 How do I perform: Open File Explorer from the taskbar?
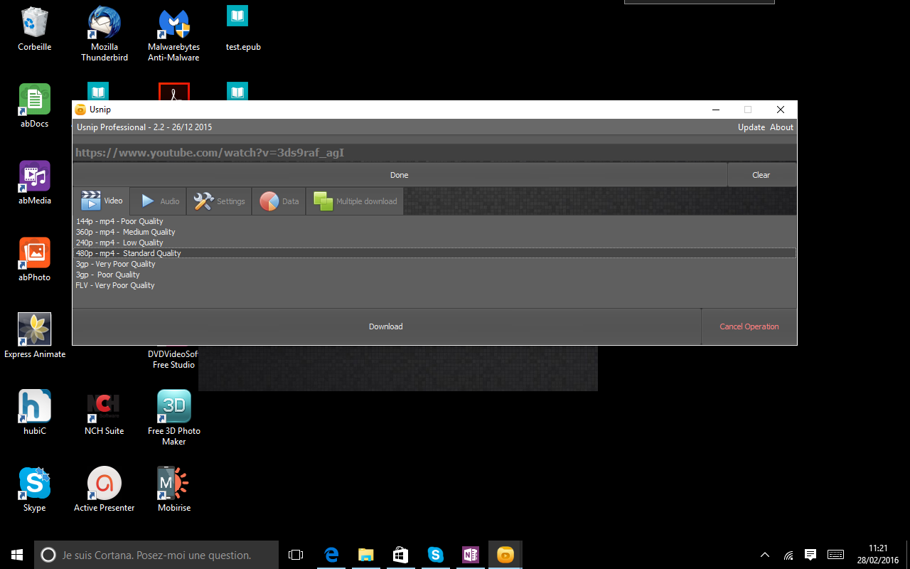pos(365,555)
